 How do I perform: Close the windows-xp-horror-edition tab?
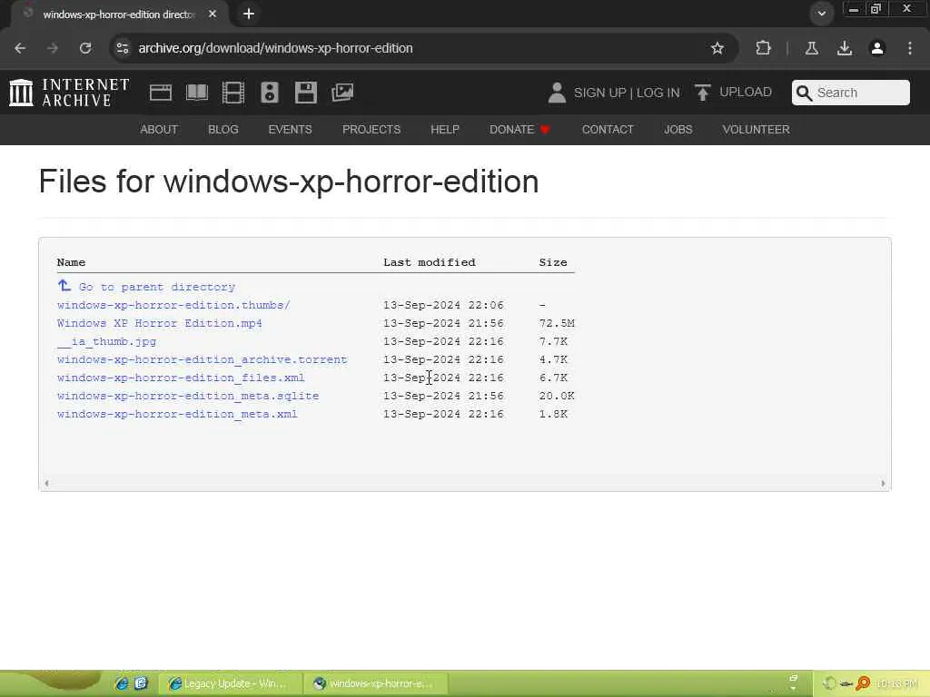pos(213,14)
